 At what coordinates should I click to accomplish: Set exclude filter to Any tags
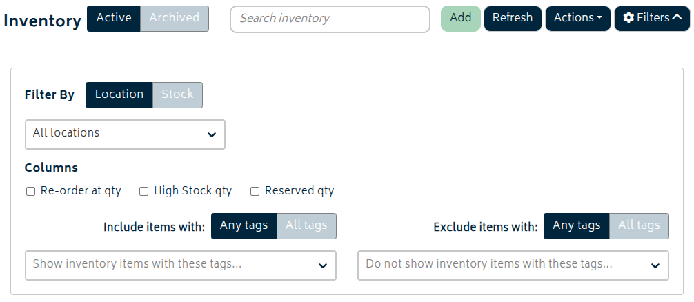coord(577,226)
